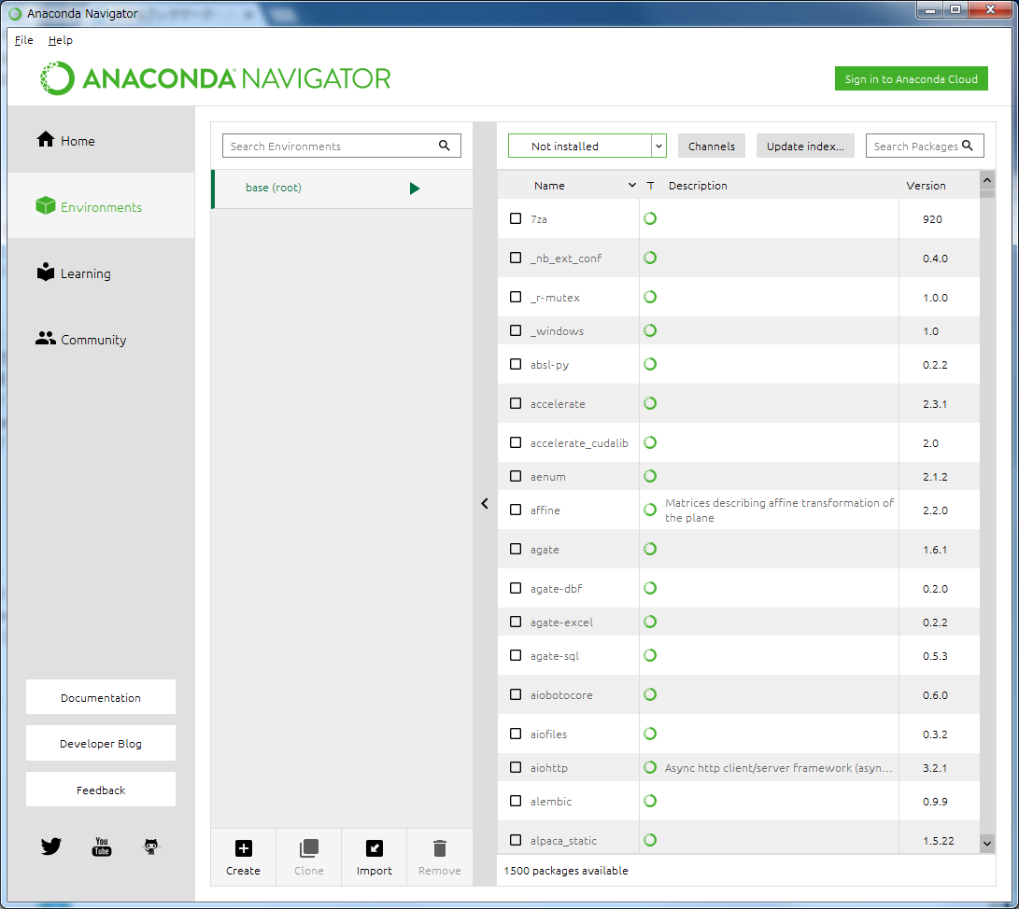The width and height of the screenshot is (1019, 909).
Task: Open the Channels button
Action: point(712,147)
